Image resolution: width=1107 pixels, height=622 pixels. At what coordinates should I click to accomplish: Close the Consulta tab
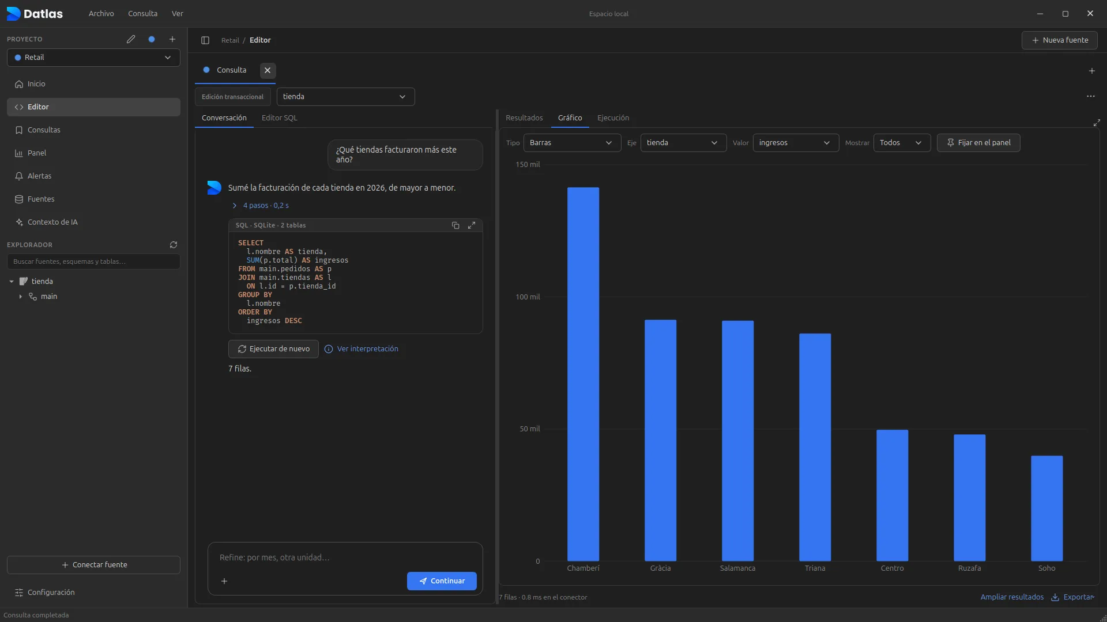pos(268,70)
